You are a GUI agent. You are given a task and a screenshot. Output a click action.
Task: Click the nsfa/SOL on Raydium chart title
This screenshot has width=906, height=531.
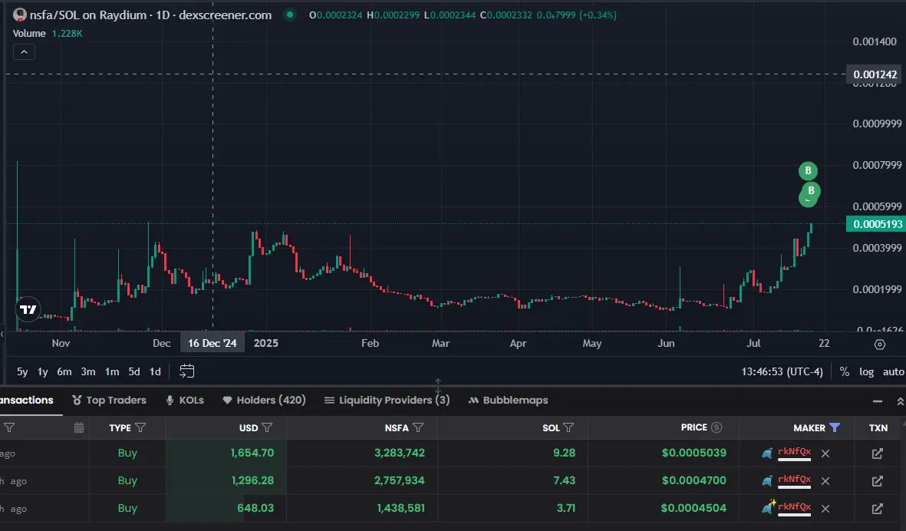pos(150,15)
